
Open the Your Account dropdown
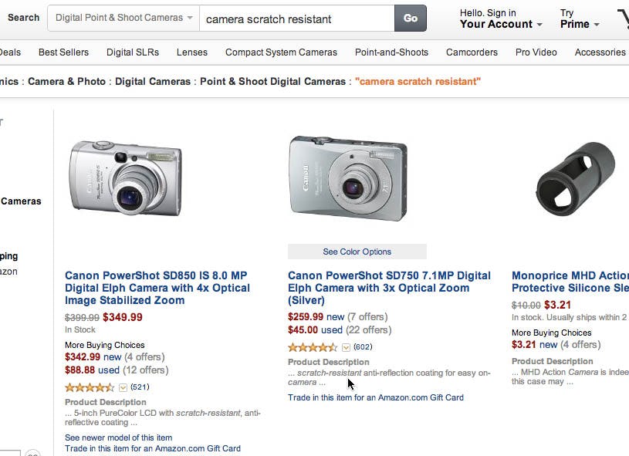click(x=501, y=24)
